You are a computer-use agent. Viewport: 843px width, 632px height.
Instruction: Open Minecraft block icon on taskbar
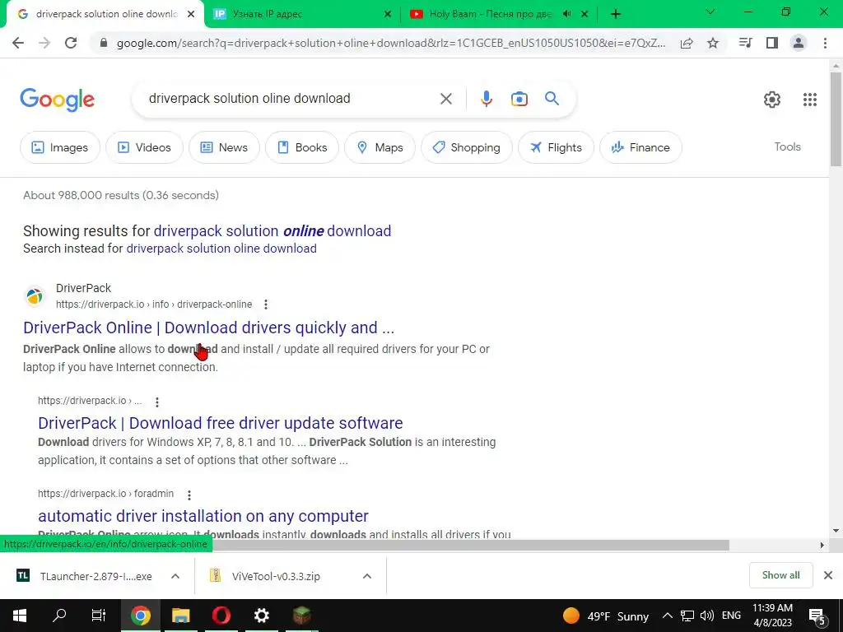click(301, 616)
